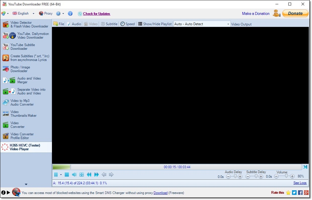Click Make a Donation link
Screen dimensions: 312x200
pos(256,13)
